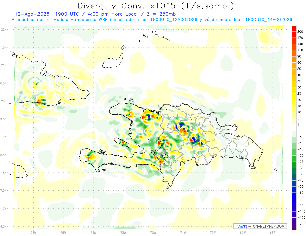Select the 69W longitude axis label
This screenshot has width=306, height=236.
pyautogui.click(x=243, y=233)
